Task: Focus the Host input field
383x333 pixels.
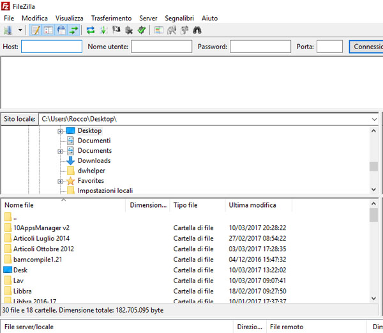Action: coord(52,47)
